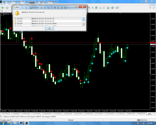This screenshot has width=156, height=125.
Task: Open the View menu
Action: tap(9, 4)
